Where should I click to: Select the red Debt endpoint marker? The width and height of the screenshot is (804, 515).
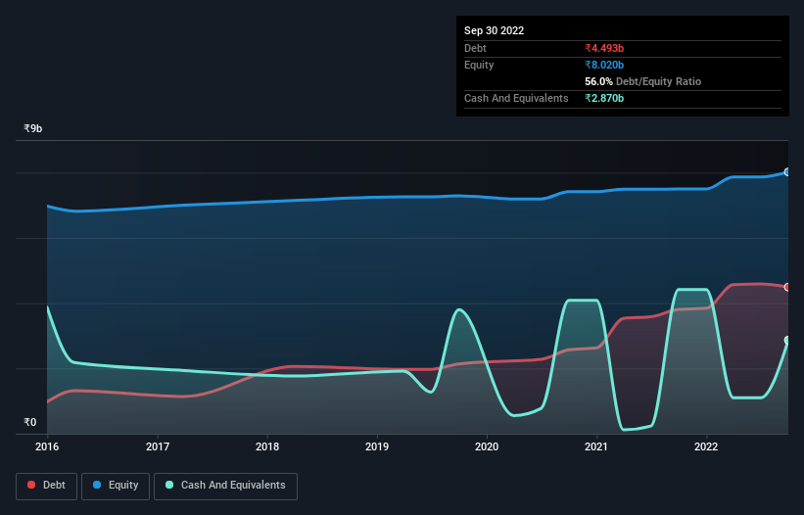787,287
